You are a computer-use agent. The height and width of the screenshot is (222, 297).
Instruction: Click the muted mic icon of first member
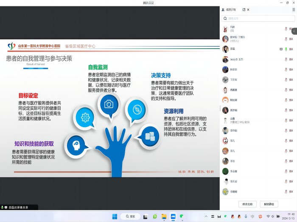click(x=286, y=29)
